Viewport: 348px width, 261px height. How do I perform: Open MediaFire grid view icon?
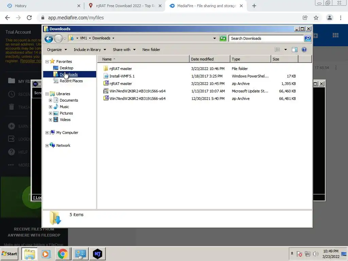[335, 35]
